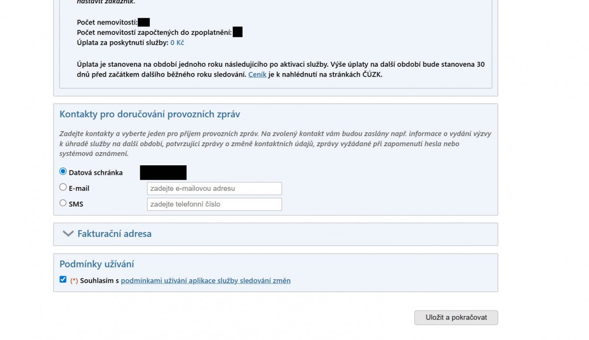
Task: Click the E-mail option label text
Action: (x=79, y=188)
